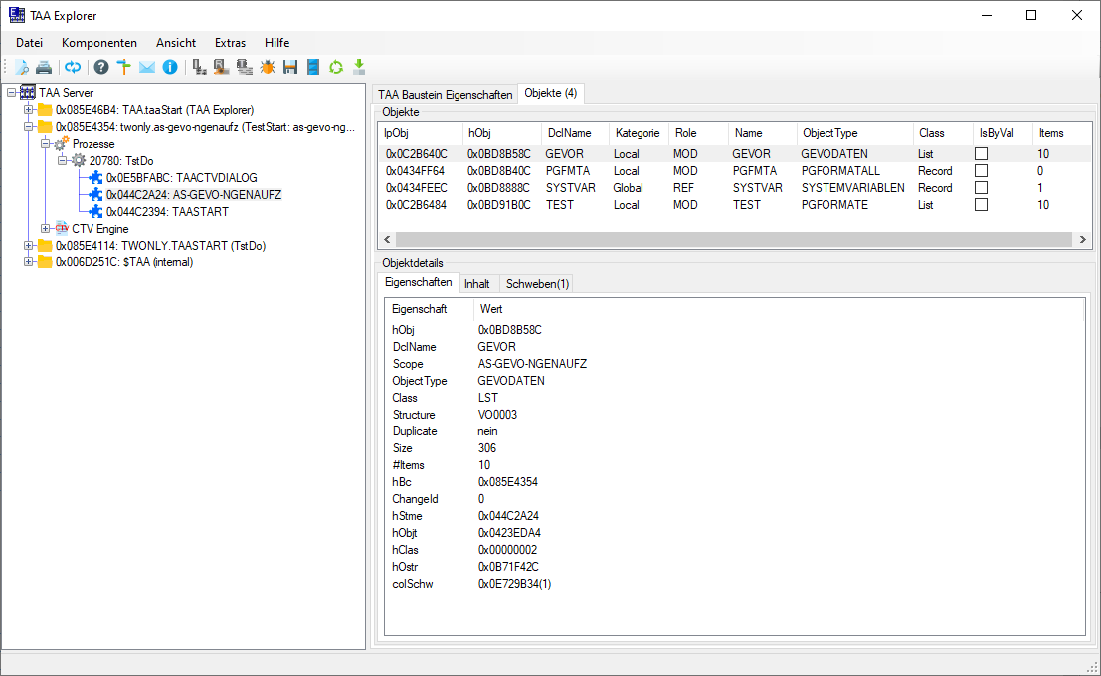Click the blue info icon
The width and height of the screenshot is (1101, 676).
pos(170,68)
